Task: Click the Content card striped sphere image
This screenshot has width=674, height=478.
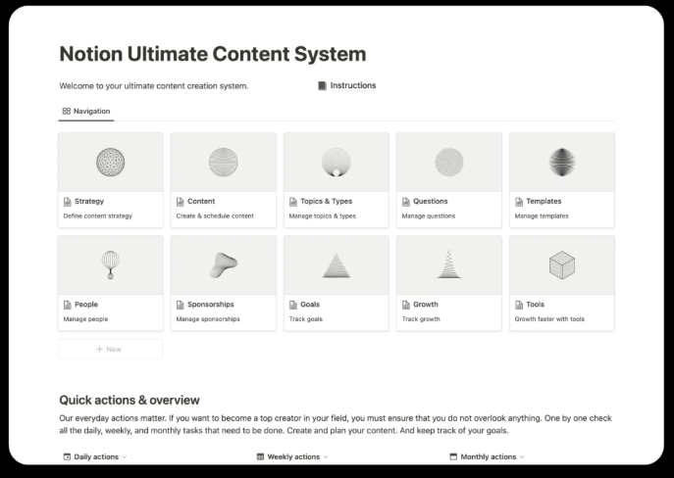Action: (223, 163)
